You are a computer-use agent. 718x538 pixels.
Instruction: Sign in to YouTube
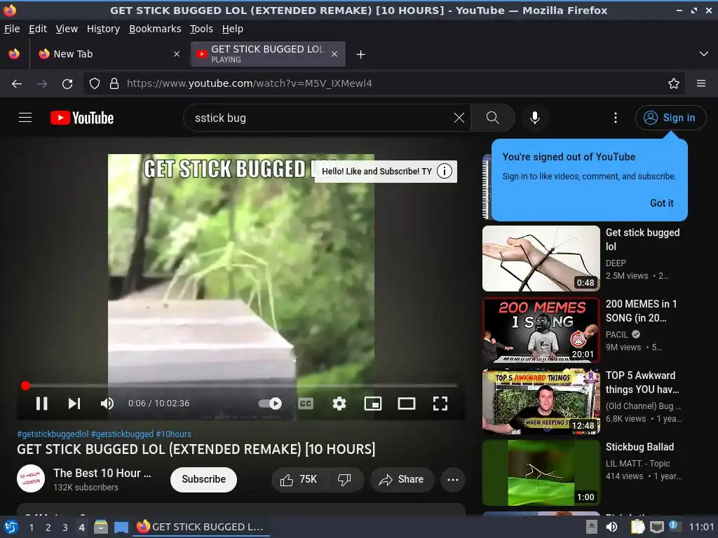670,118
